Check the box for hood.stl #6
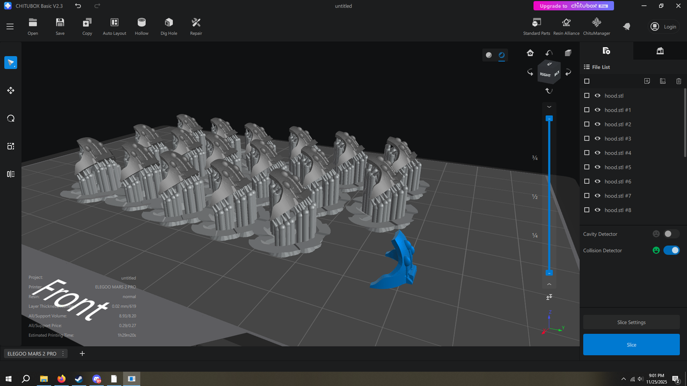The width and height of the screenshot is (687, 386). click(587, 181)
